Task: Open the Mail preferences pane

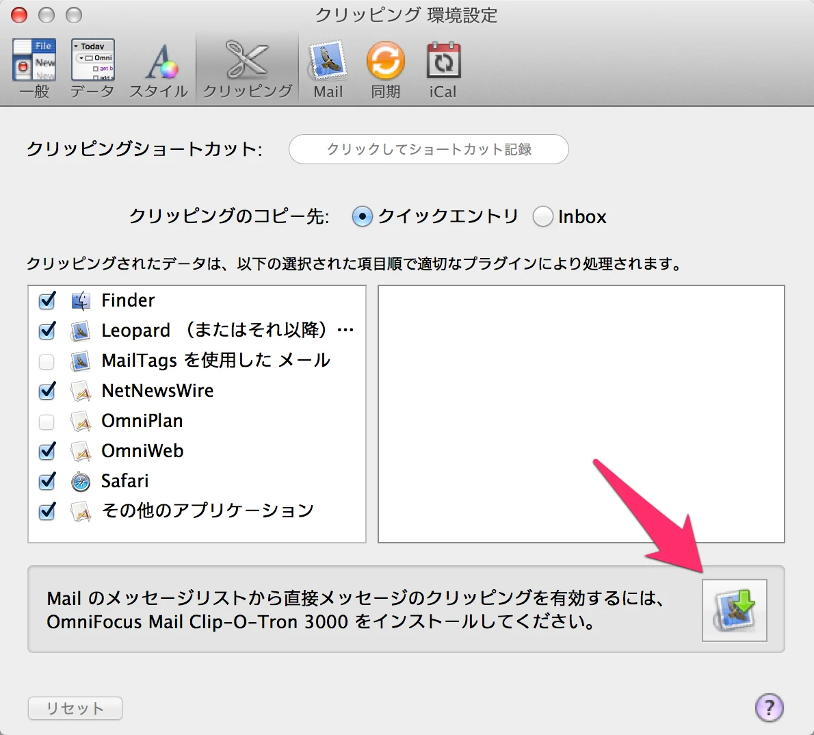Action: coord(328,68)
